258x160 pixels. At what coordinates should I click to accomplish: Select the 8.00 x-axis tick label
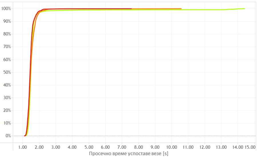pos(138,147)
